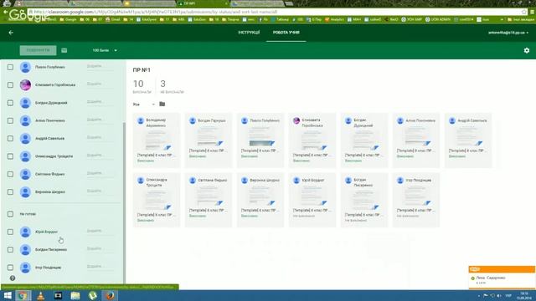Open Павло's submission thumbnail in the grid

tap(260, 140)
